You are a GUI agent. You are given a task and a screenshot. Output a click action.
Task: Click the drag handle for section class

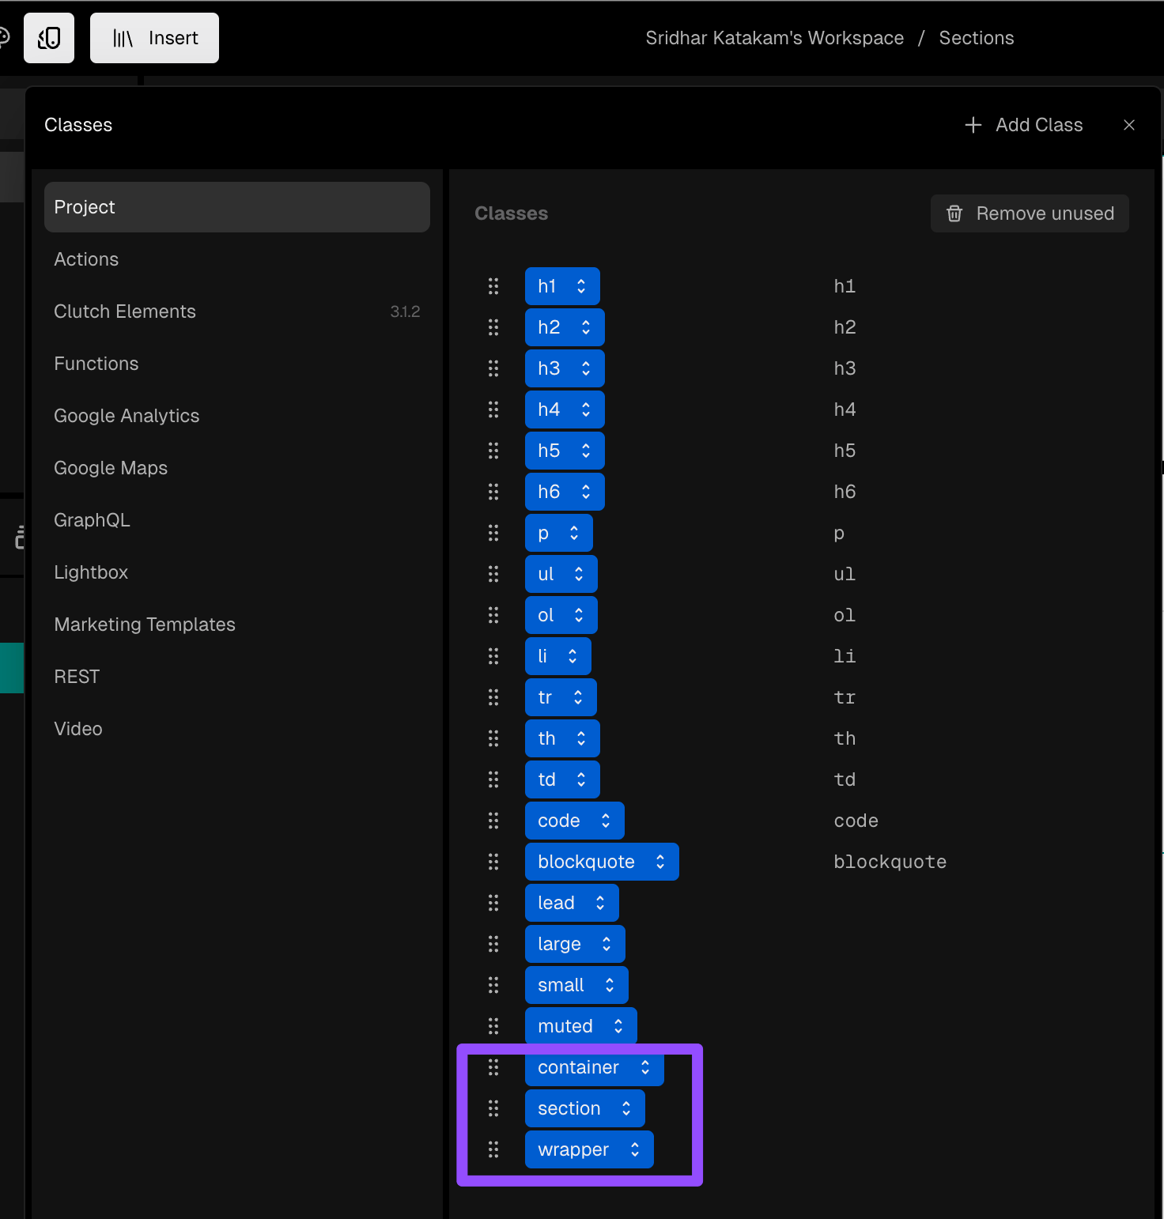[493, 1108]
